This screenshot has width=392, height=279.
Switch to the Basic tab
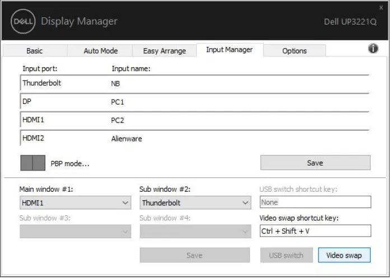35,51
